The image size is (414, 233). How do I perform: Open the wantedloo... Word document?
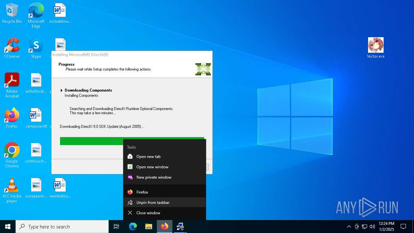(x=60, y=188)
